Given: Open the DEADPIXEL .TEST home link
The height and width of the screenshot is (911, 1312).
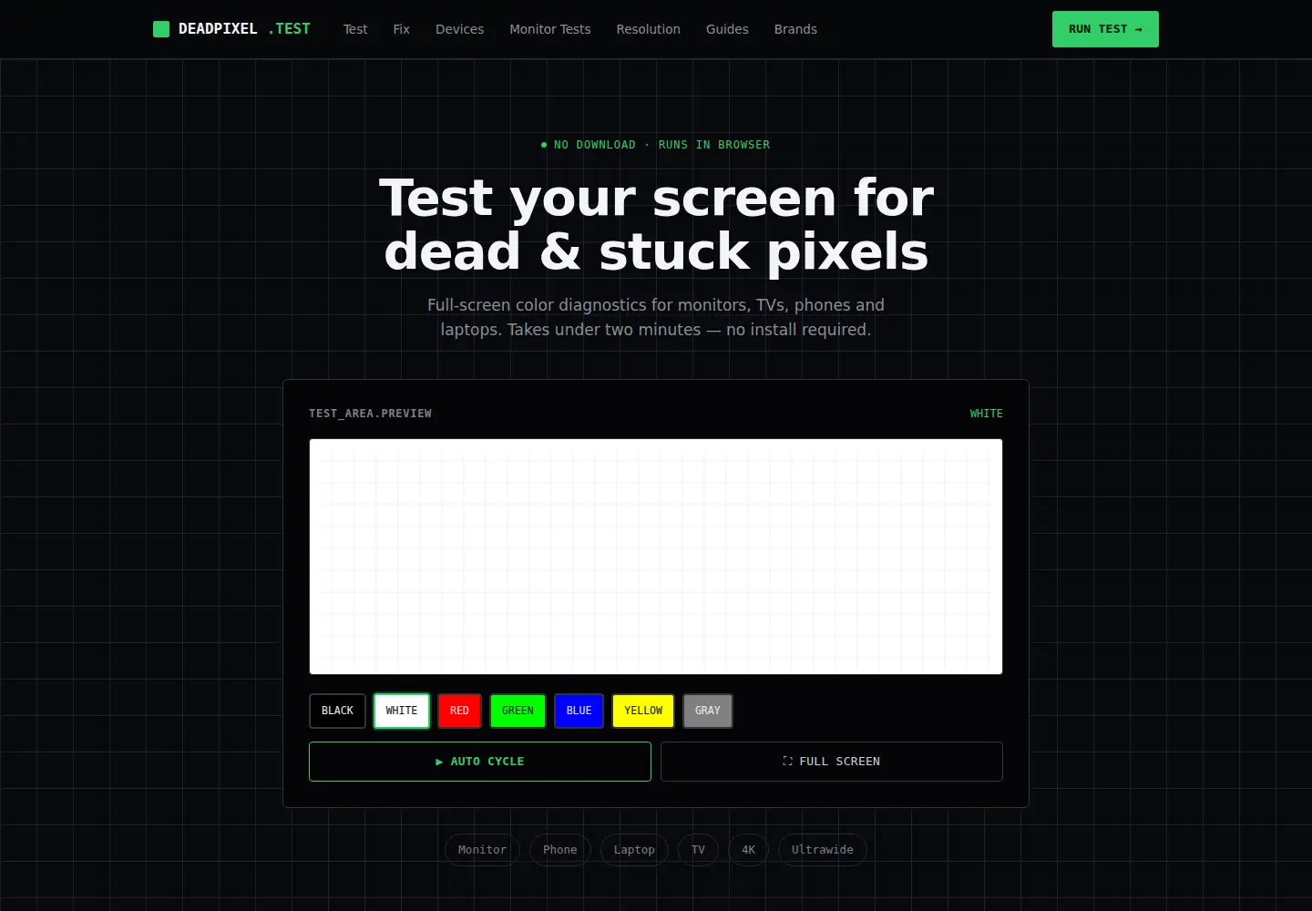Looking at the screenshot, I should pyautogui.click(x=231, y=29).
